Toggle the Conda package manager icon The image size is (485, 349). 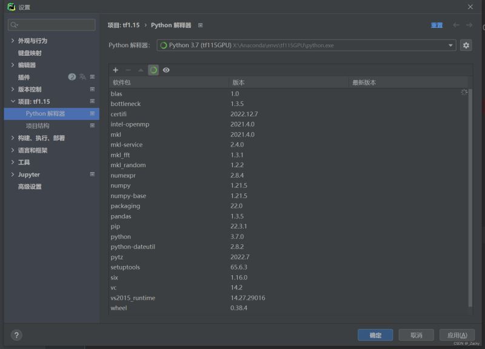tap(153, 70)
